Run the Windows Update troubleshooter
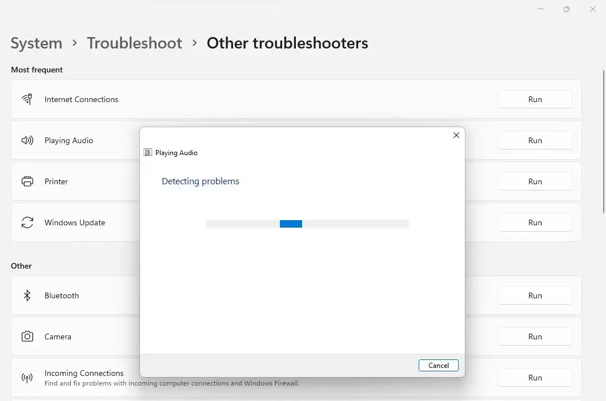Viewport: 606px width, 401px height. coord(535,222)
